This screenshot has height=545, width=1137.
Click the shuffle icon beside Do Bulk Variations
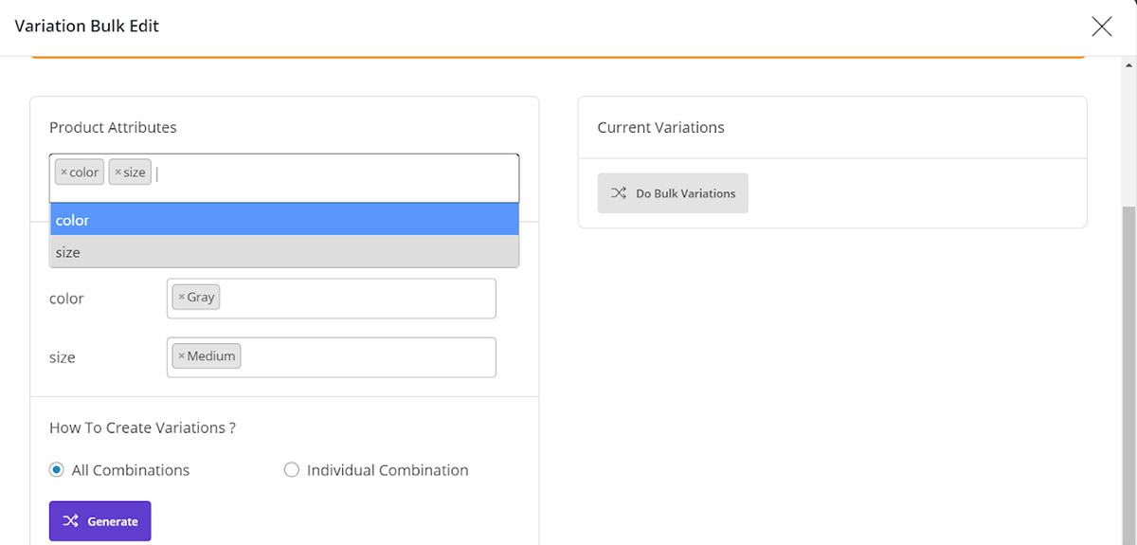[x=619, y=193]
